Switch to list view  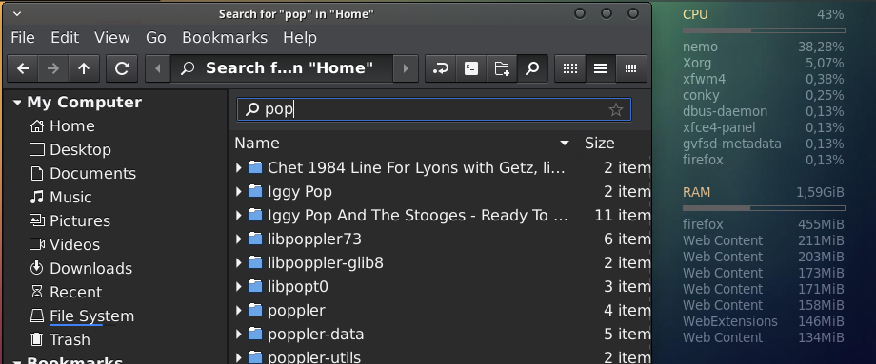click(x=601, y=68)
